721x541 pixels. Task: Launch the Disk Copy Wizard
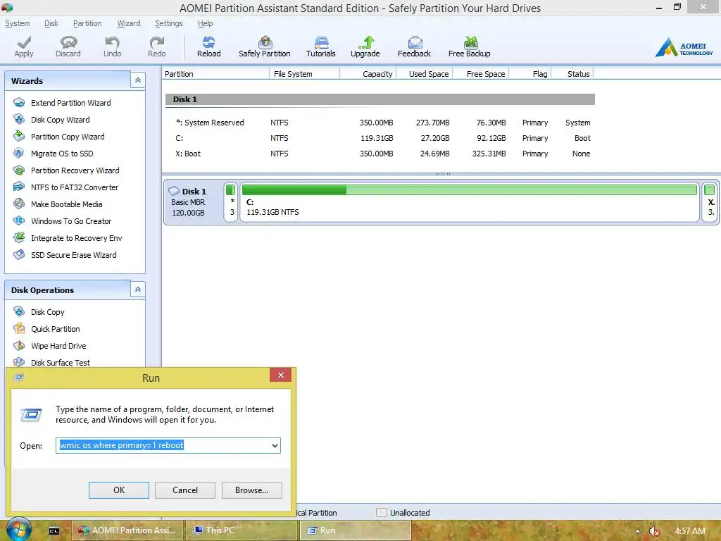(61, 120)
